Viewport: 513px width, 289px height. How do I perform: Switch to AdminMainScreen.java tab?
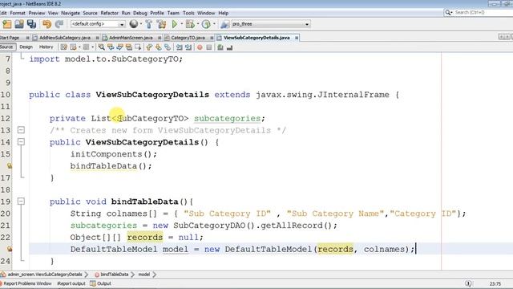click(131, 38)
